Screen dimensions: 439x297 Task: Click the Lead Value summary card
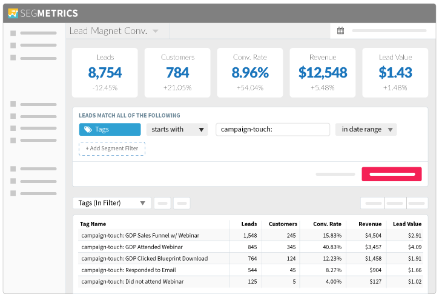(395, 73)
